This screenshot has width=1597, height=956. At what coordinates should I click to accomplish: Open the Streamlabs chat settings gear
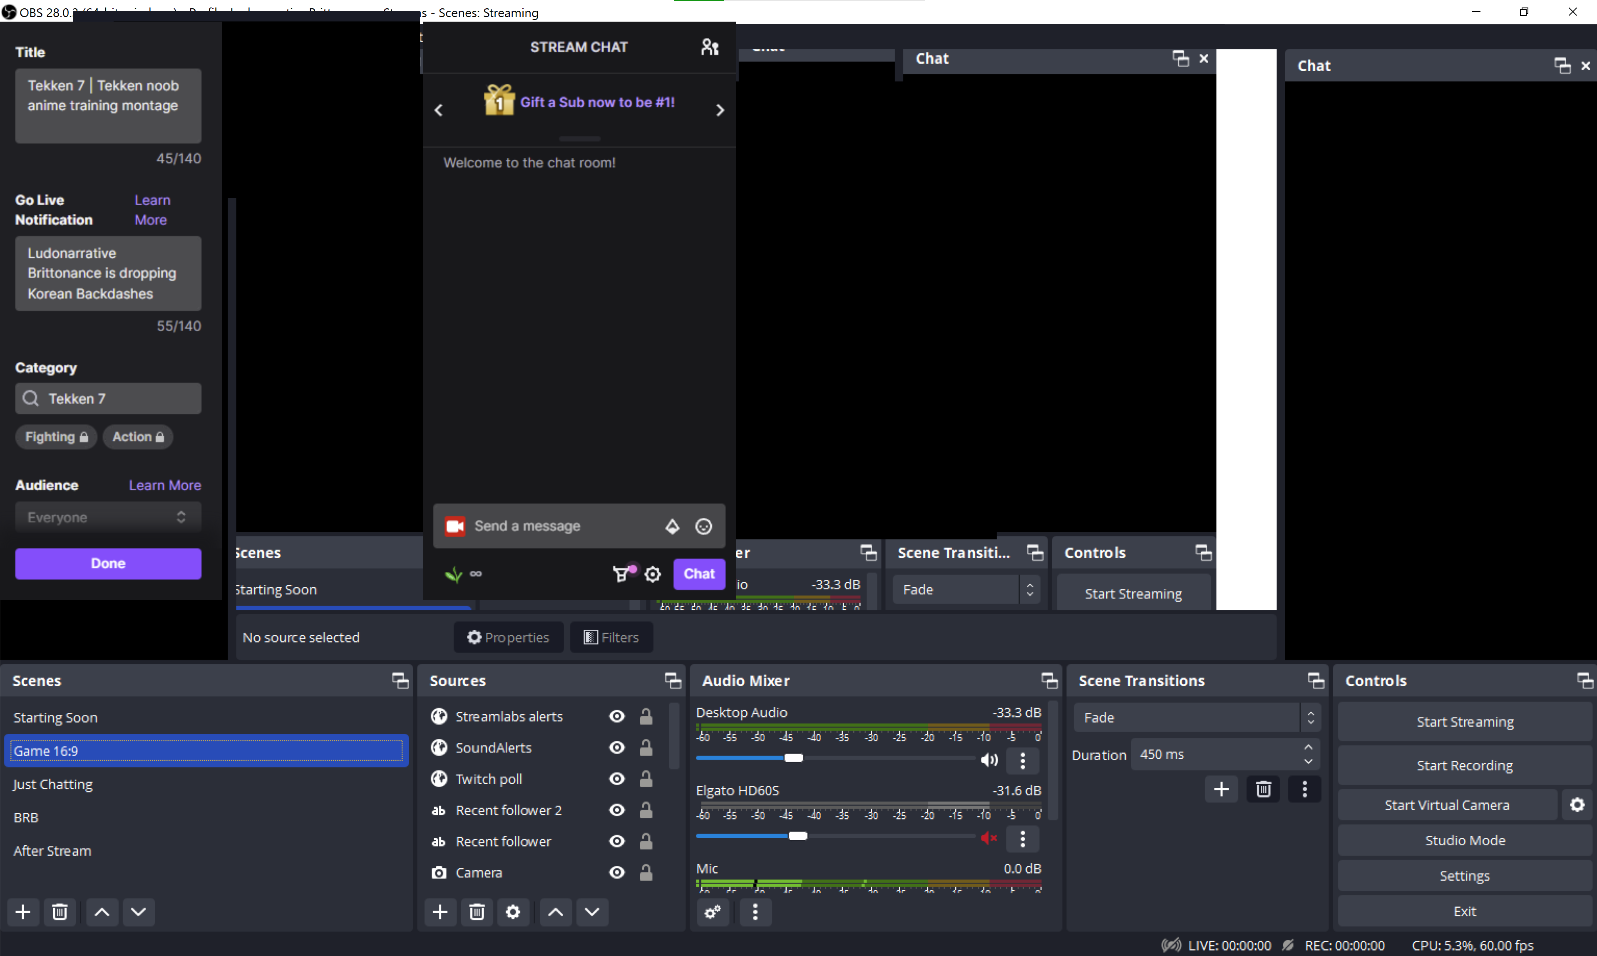coord(653,574)
